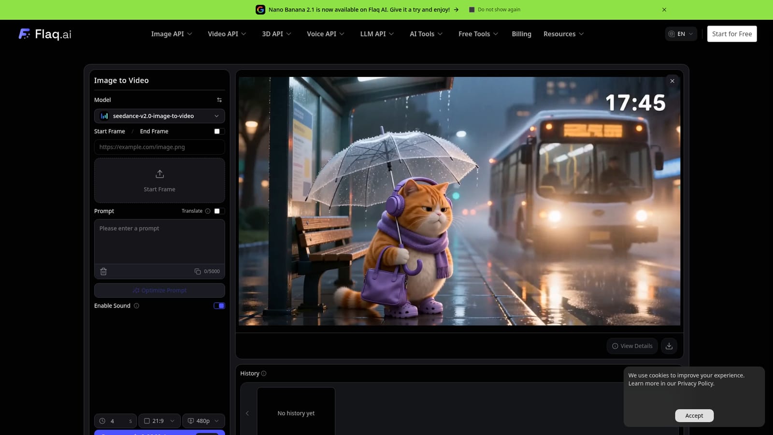
Task: Open the LLM API menu
Action: point(377,34)
